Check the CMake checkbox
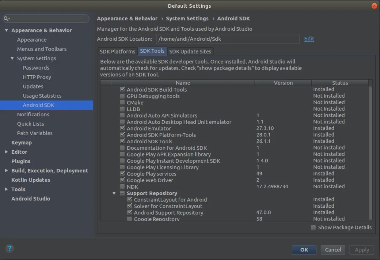Screen dimensions: 380x260 point(122,103)
